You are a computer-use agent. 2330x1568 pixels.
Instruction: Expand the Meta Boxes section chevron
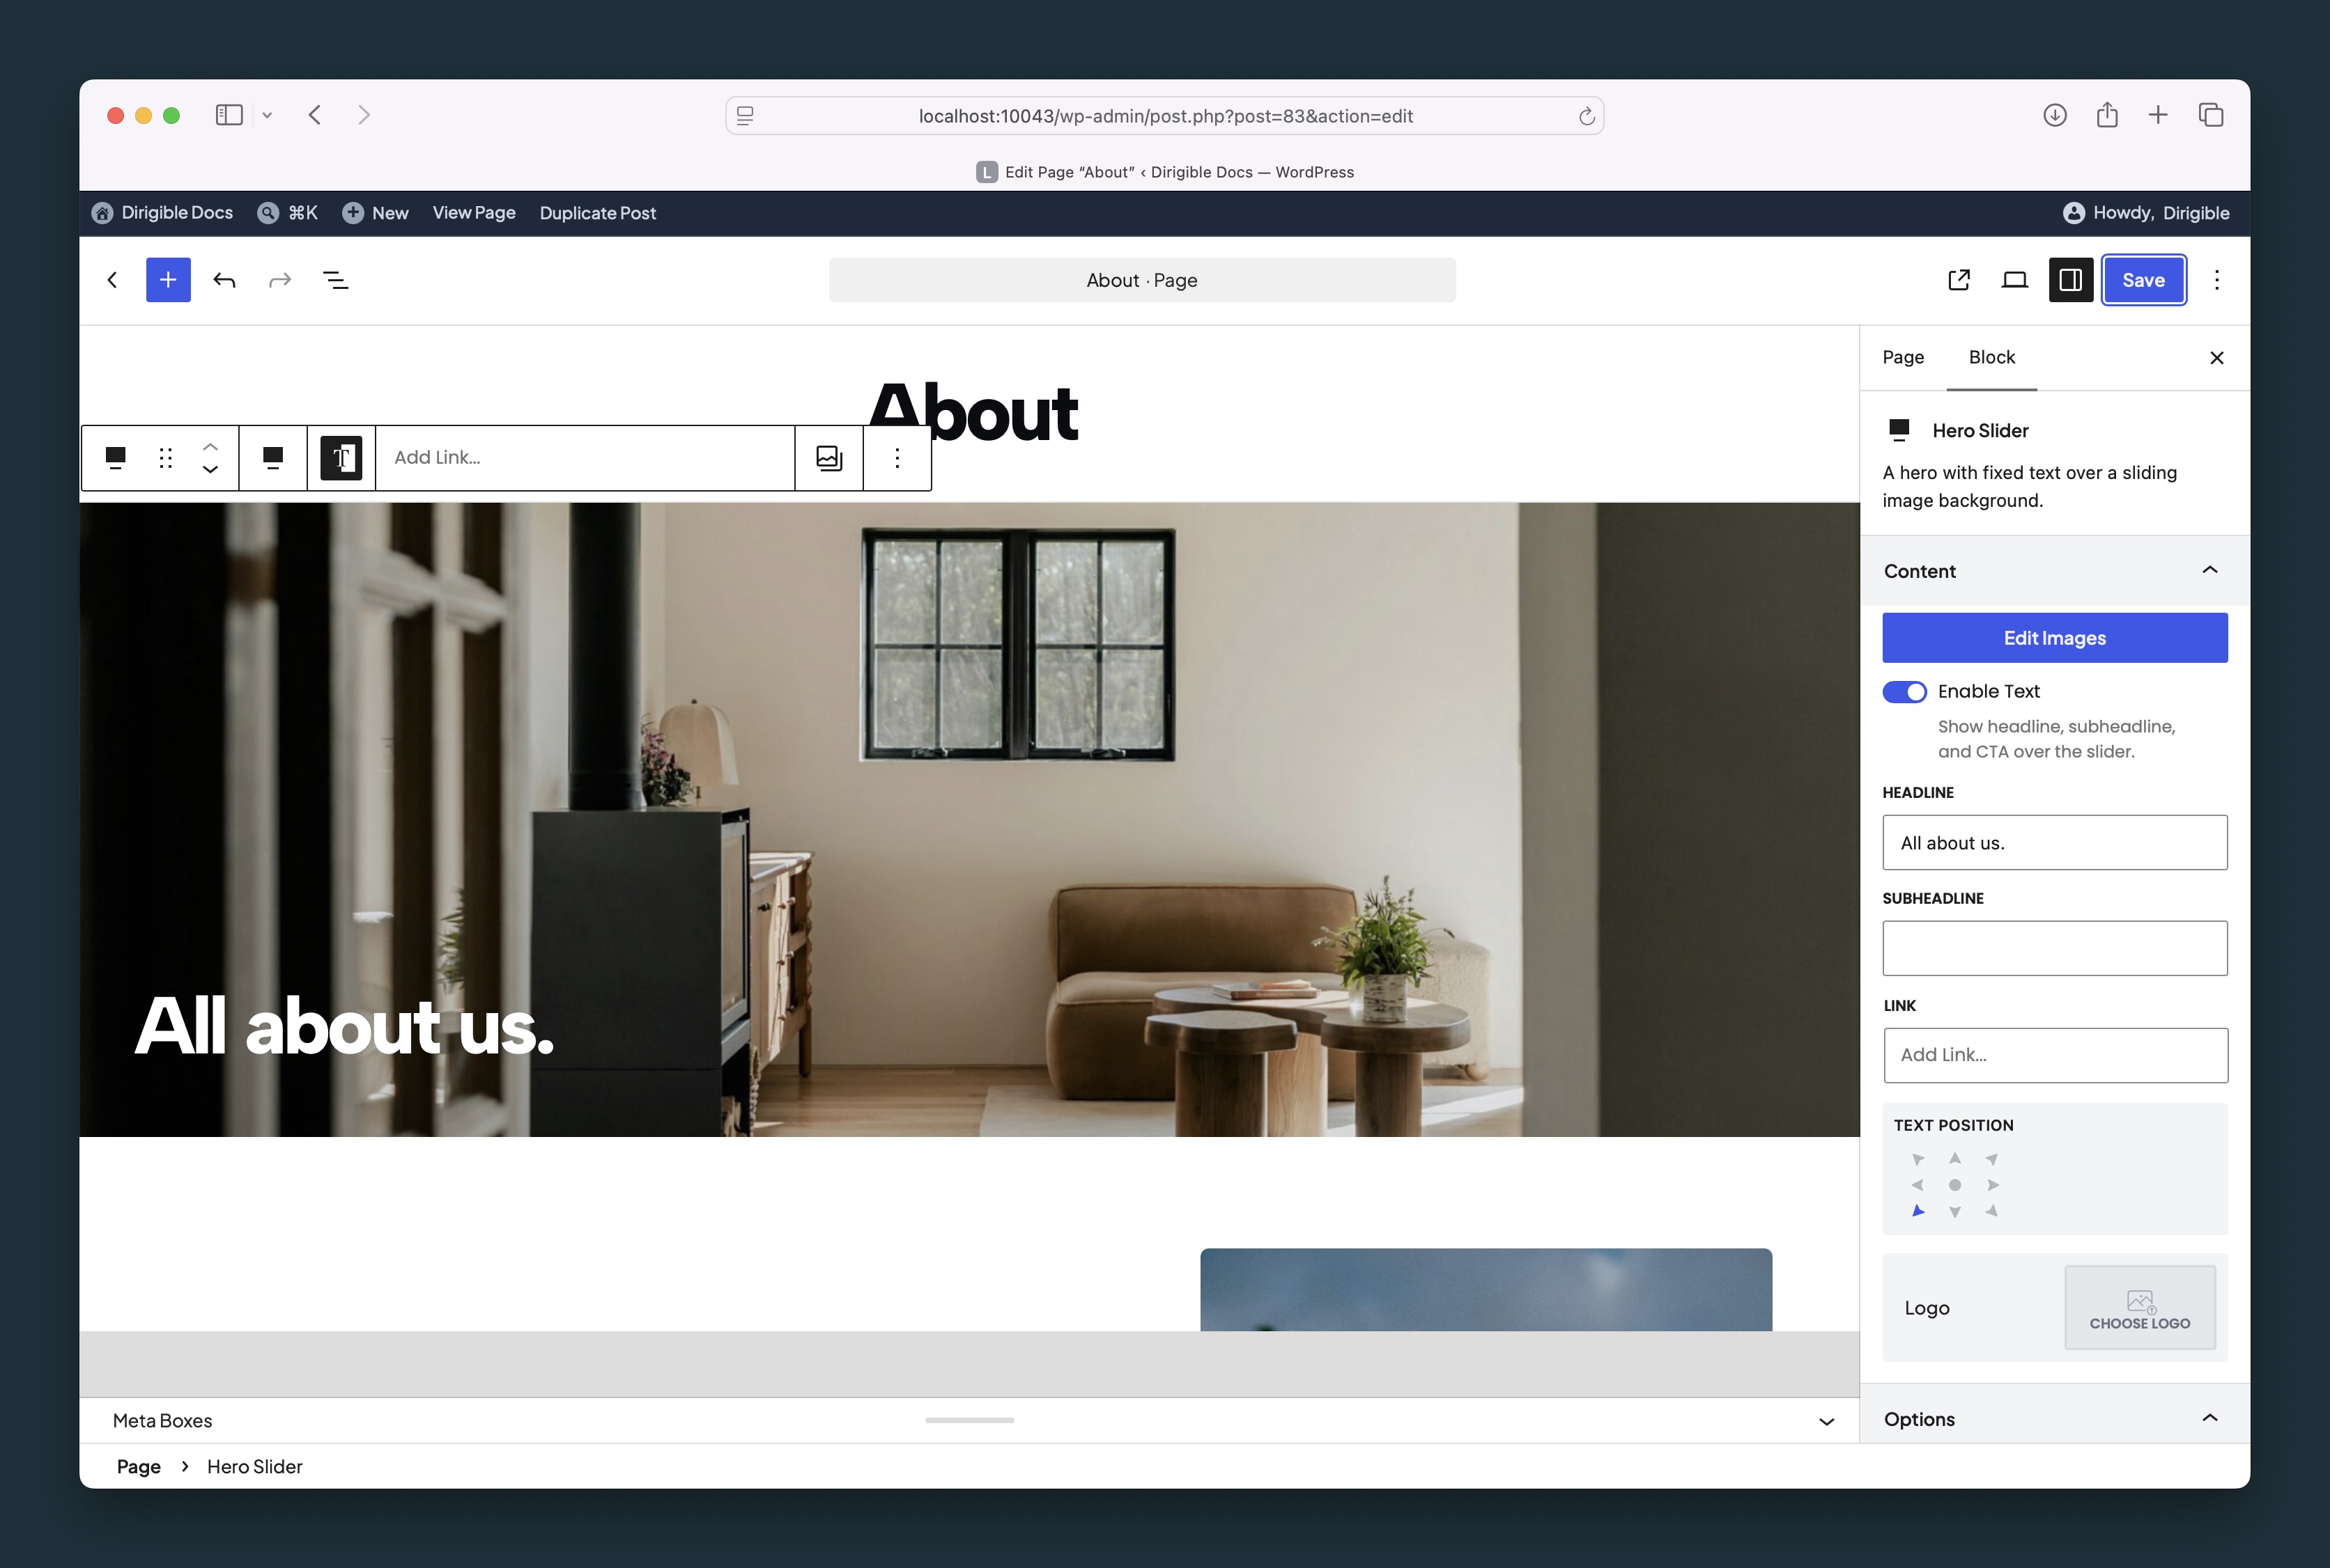point(1826,1421)
